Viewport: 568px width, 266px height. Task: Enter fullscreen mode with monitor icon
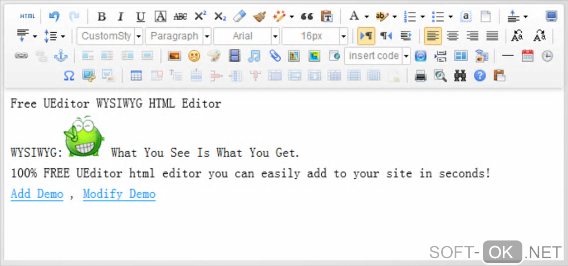(x=551, y=16)
